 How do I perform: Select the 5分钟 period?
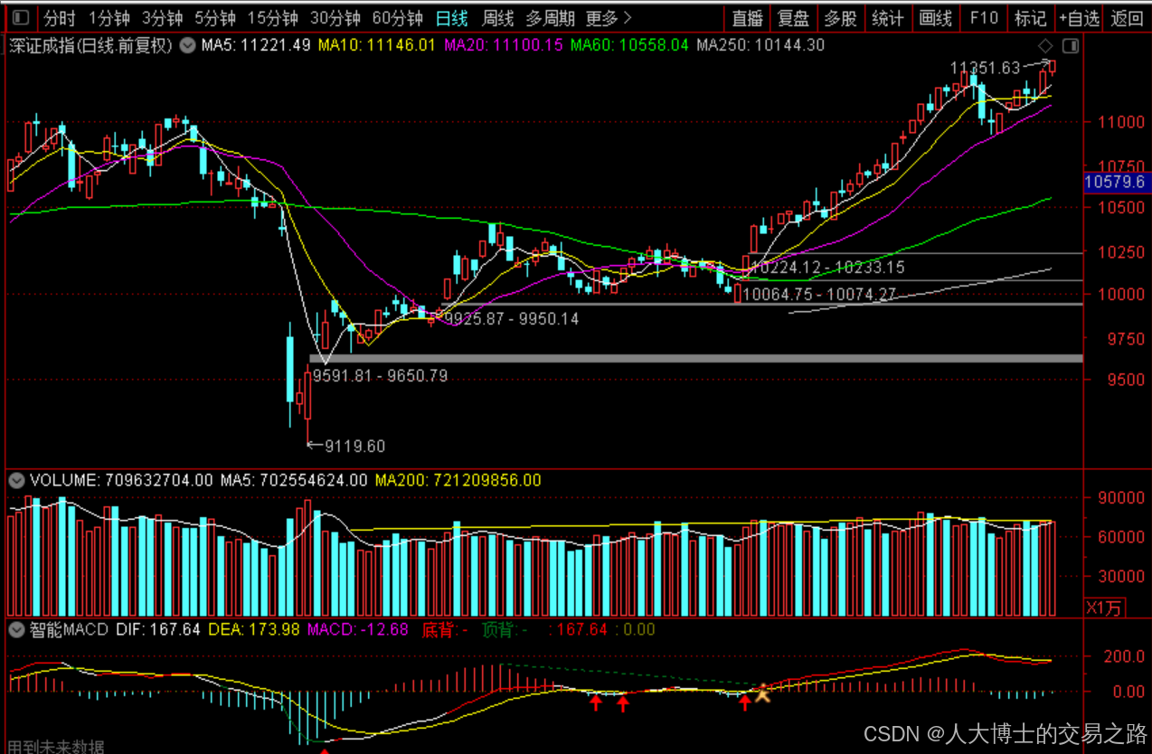pyautogui.click(x=215, y=18)
